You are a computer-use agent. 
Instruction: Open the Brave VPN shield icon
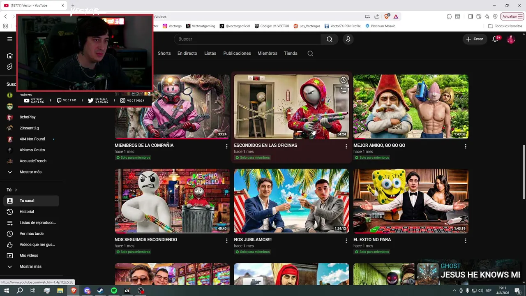pos(495,16)
